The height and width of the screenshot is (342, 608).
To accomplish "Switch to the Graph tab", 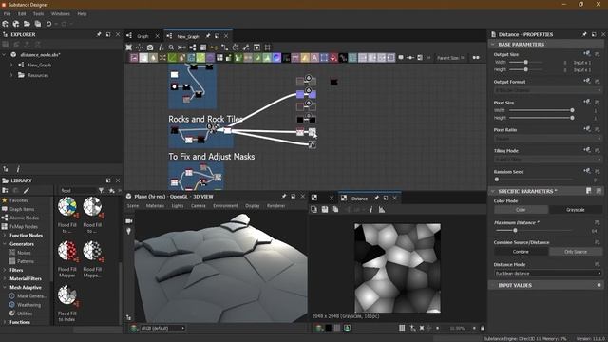I will pyautogui.click(x=142, y=36).
